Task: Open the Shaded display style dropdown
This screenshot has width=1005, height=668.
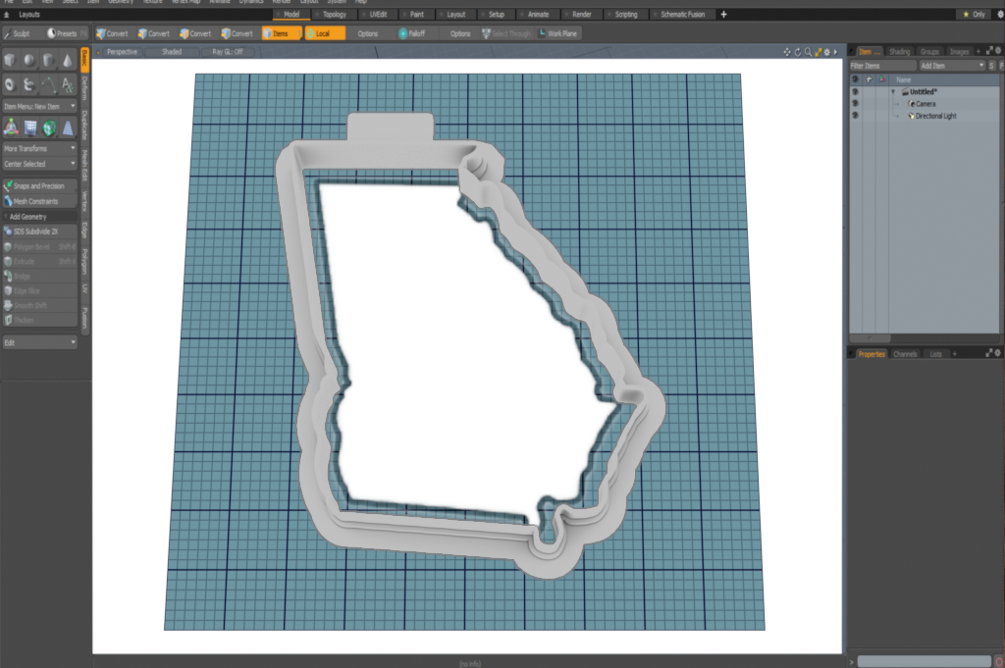Action: (x=172, y=52)
